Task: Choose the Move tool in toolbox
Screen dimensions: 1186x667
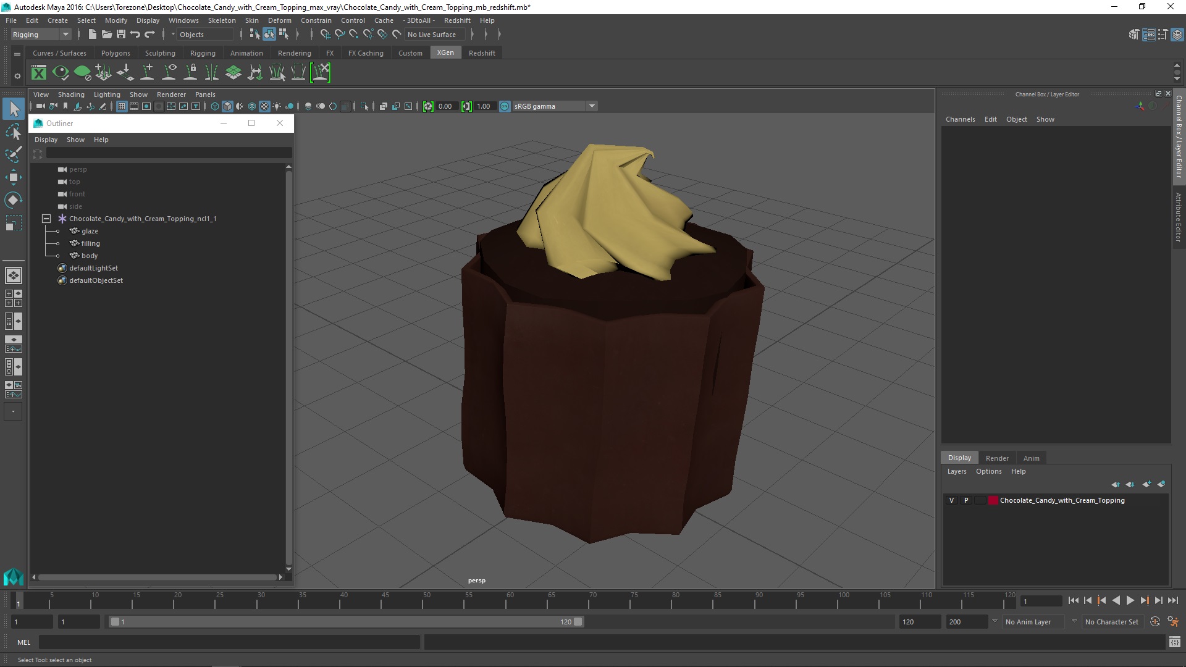Action: pyautogui.click(x=14, y=177)
